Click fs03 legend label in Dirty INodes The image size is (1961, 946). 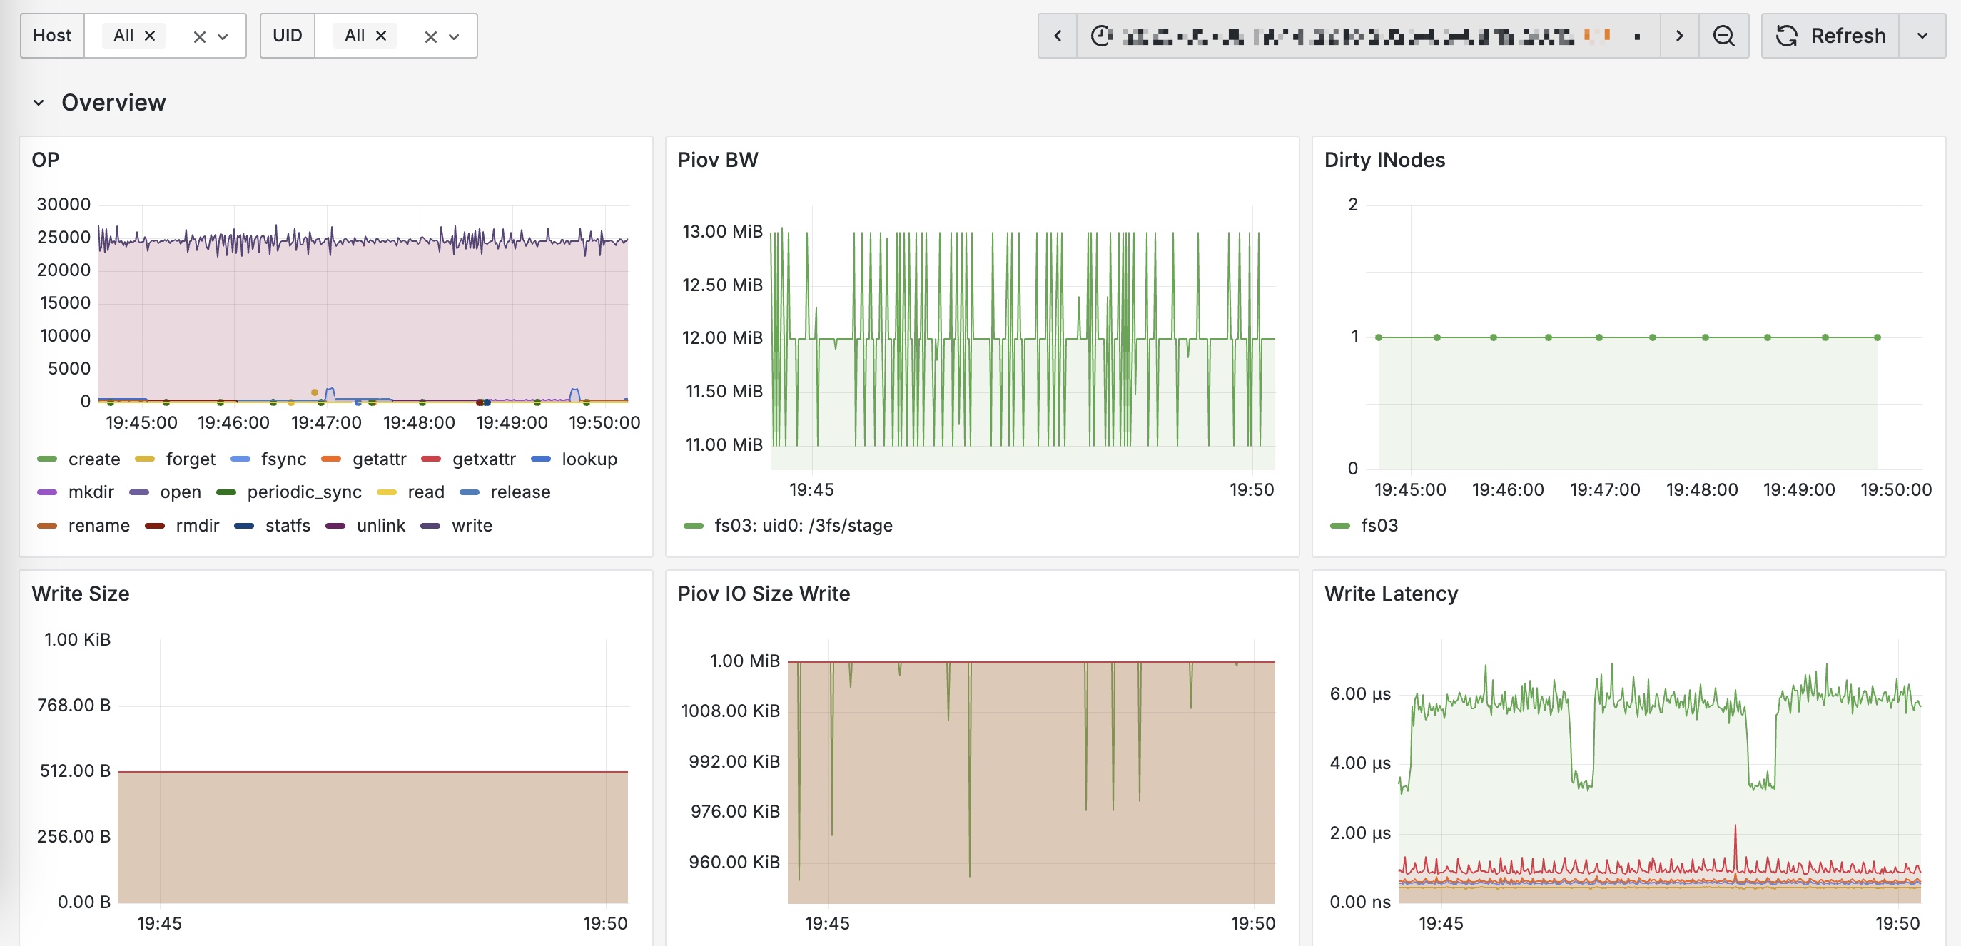(x=1379, y=525)
